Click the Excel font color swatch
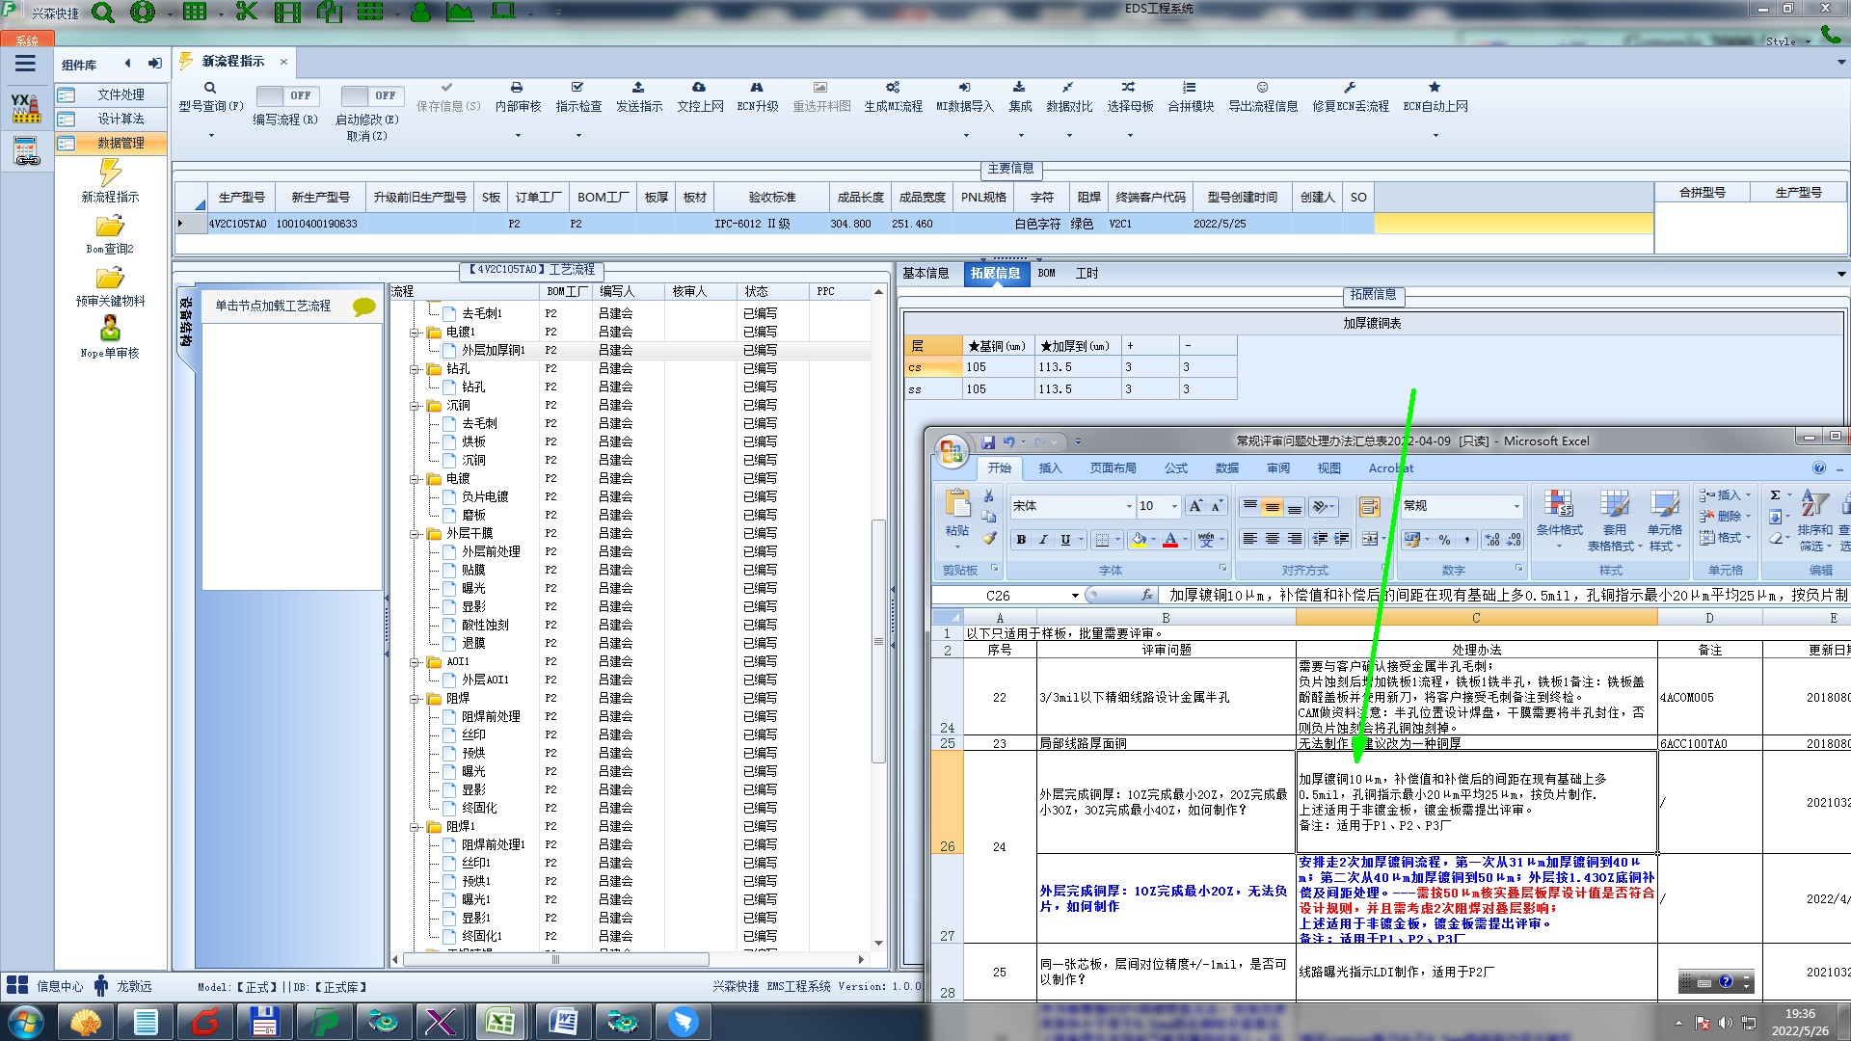Image resolution: width=1851 pixels, height=1041 pixels. 1170,540
